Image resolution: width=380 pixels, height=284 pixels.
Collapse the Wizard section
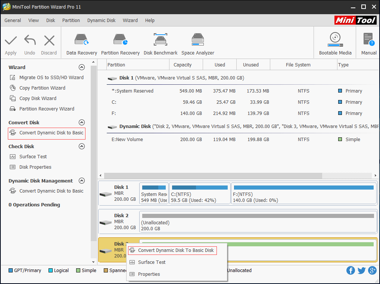81,67
